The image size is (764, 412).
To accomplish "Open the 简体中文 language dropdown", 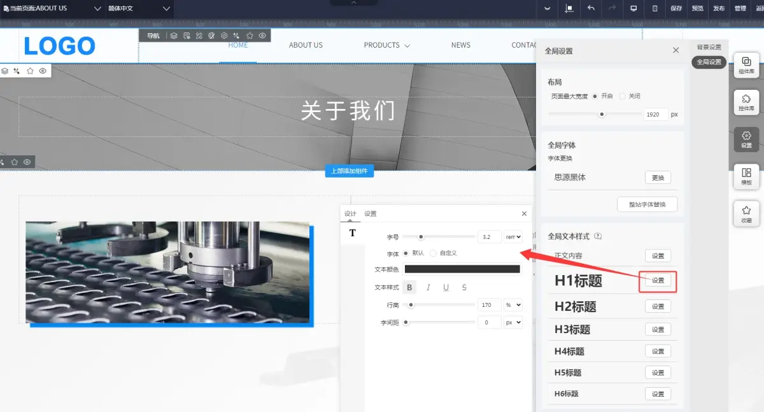I will pyautogui.click(x=167, y=10).
